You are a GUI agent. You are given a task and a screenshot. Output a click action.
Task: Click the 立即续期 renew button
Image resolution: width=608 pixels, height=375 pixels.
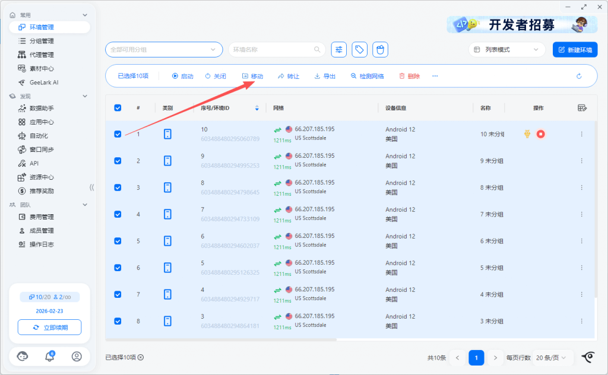pos(49,328)
